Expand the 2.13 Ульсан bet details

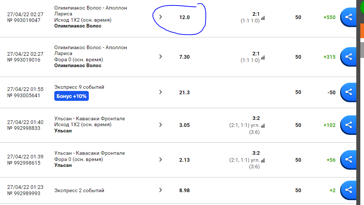click(x=160, y=160)
